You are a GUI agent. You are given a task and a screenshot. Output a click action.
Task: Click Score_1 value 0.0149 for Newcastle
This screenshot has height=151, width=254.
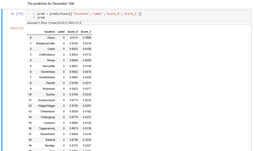click(x=87, y=66)
